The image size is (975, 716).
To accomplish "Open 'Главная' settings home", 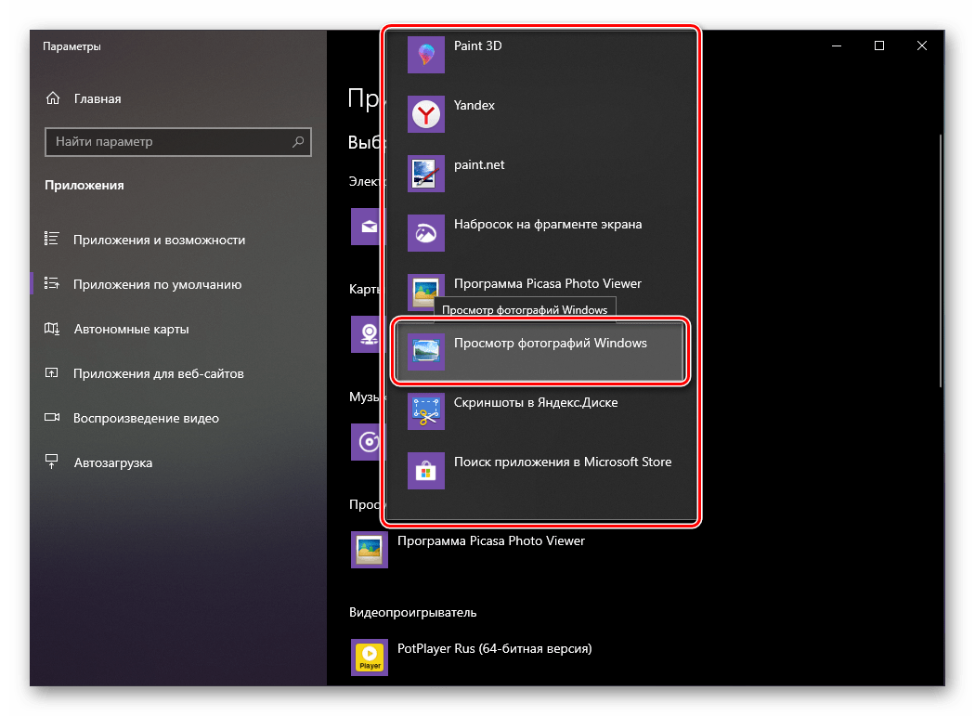I will pyautogui.click(x=97, y=98).
